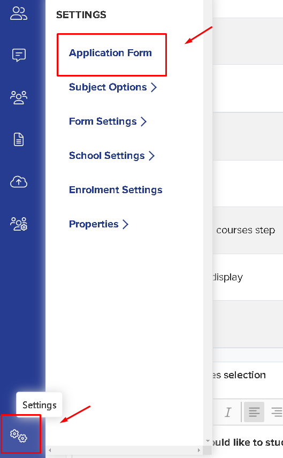Click the Properties link
283x458 pixels.
coord(94,224)
